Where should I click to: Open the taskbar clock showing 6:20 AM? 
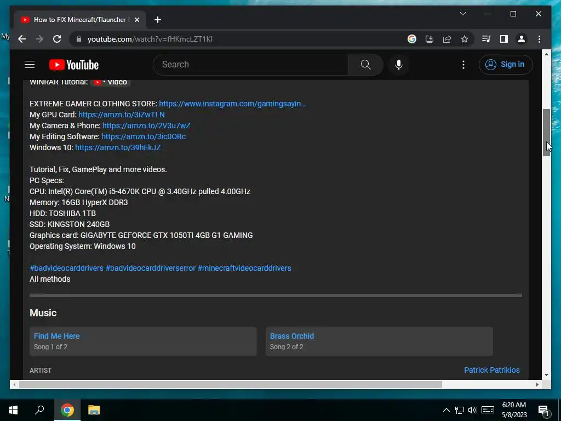pyautogui.click(x=514, y=410)
